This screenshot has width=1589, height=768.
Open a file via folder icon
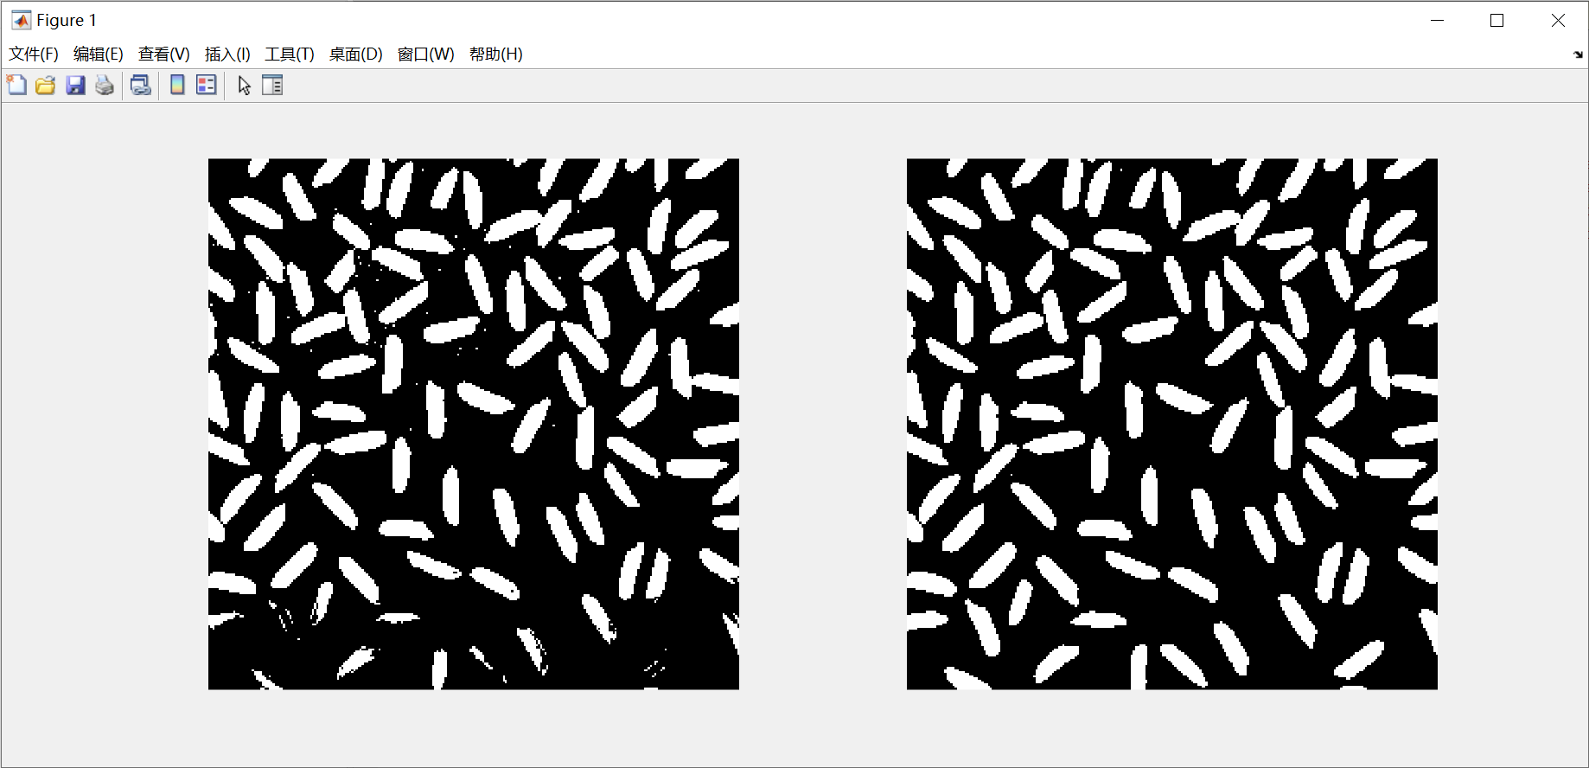(46, 85)
